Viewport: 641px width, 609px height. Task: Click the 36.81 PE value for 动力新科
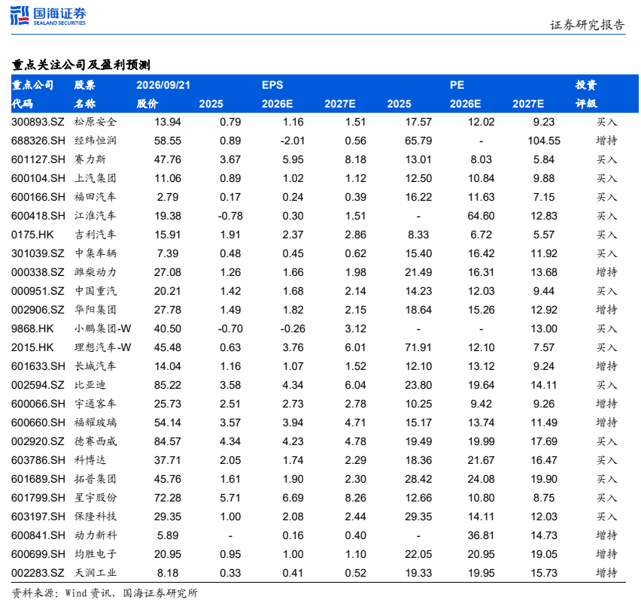point(482,535)
